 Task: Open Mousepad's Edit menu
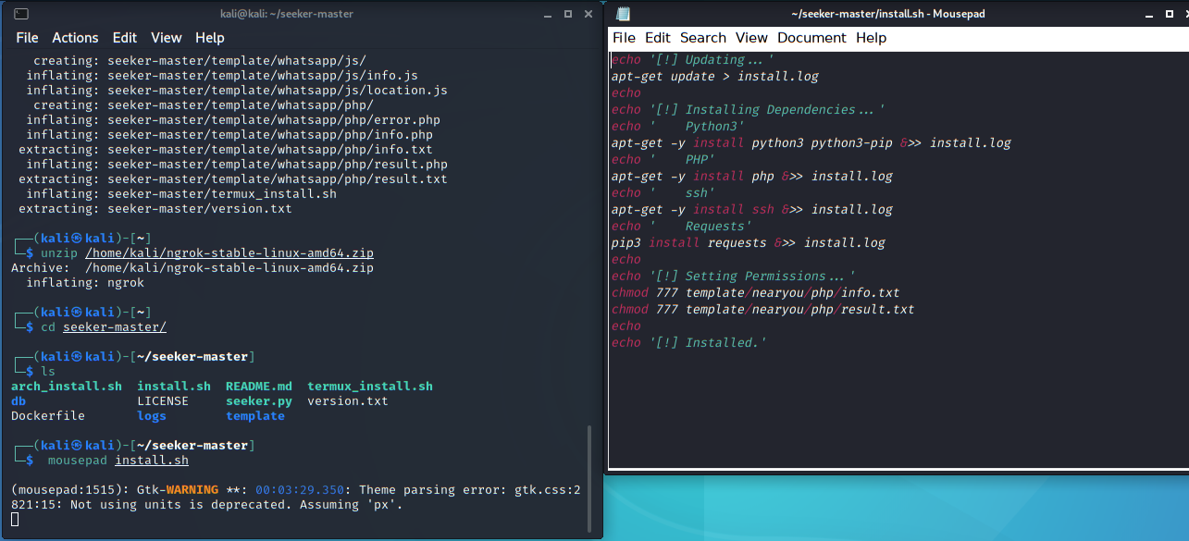tap(658, 38)
